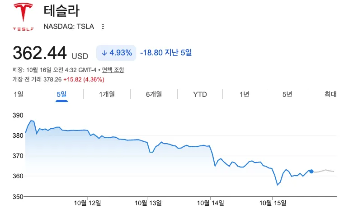Click the 10월 15일 date marker on axis
This screenshot has height=208, width=344.
[x=273, y=203]
